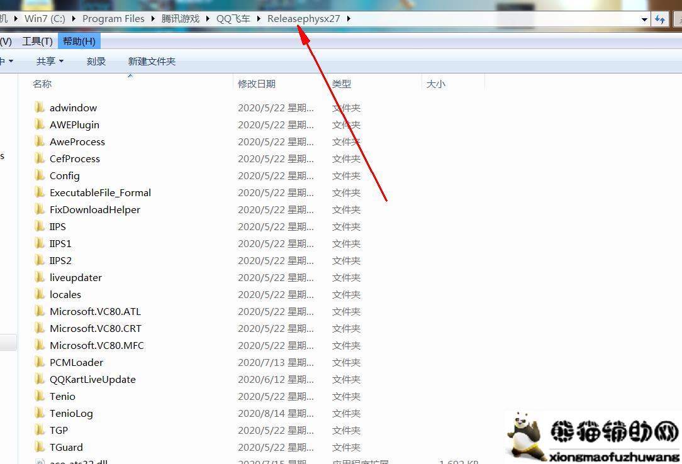Select the QQKartLiveUpdate folder name
Screen dimensions: 682x464
click(92, 379)
